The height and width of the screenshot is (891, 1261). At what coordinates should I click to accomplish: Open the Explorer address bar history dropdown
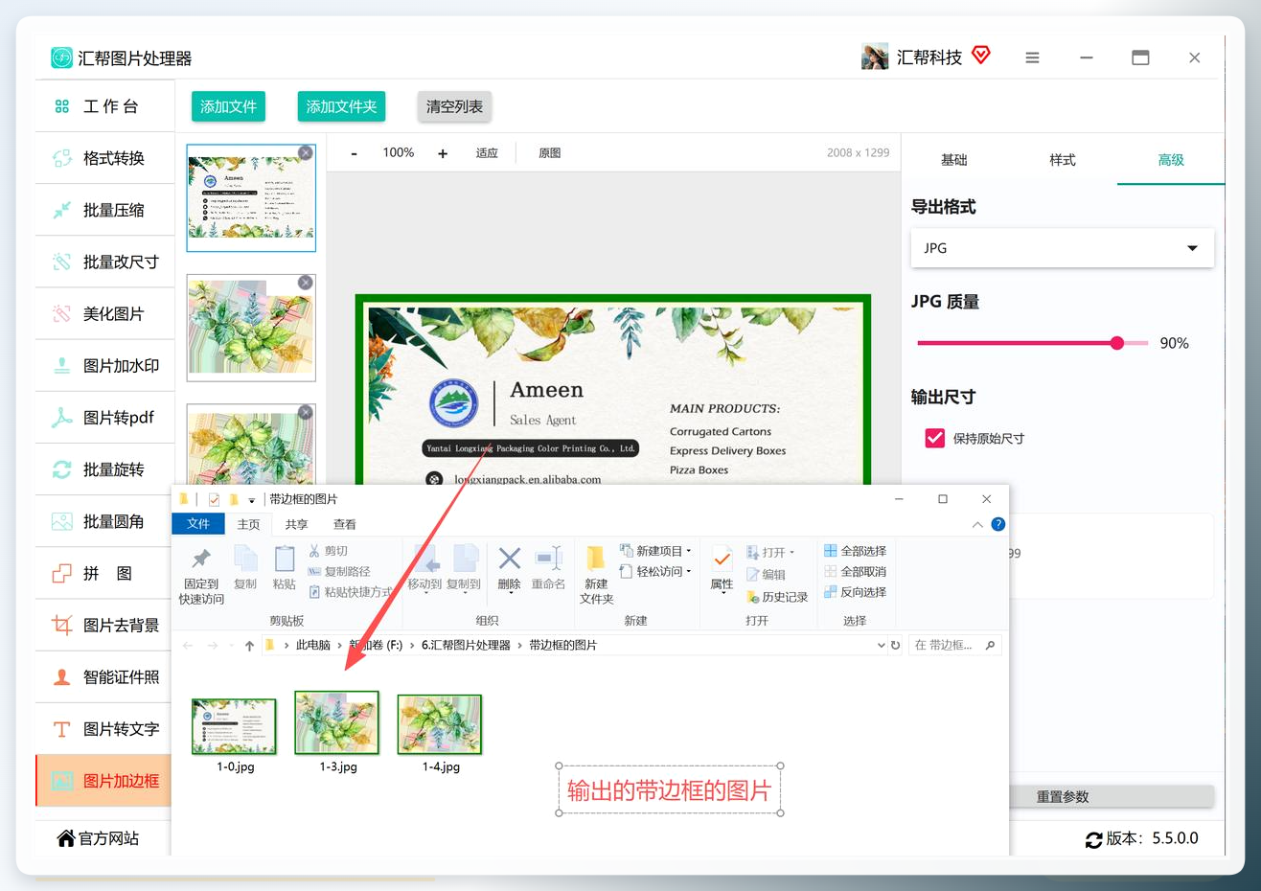coord(882,646)
